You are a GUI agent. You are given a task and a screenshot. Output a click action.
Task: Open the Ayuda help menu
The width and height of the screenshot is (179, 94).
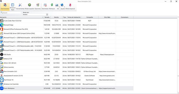(63, 7)
